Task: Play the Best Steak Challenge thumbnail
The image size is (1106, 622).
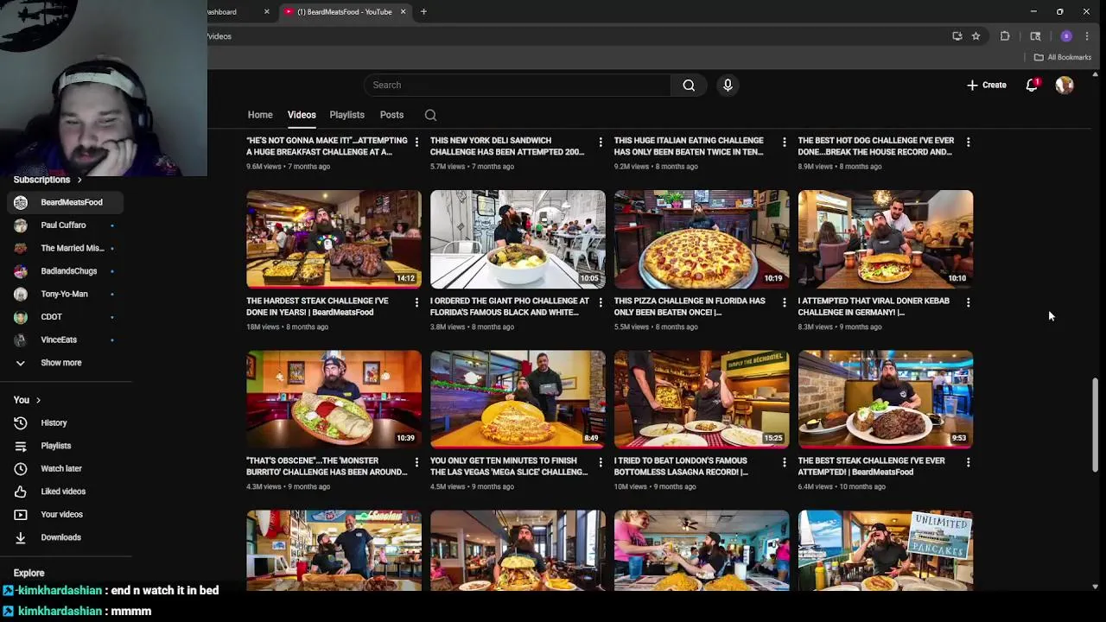Action: (x=886, y=399)
